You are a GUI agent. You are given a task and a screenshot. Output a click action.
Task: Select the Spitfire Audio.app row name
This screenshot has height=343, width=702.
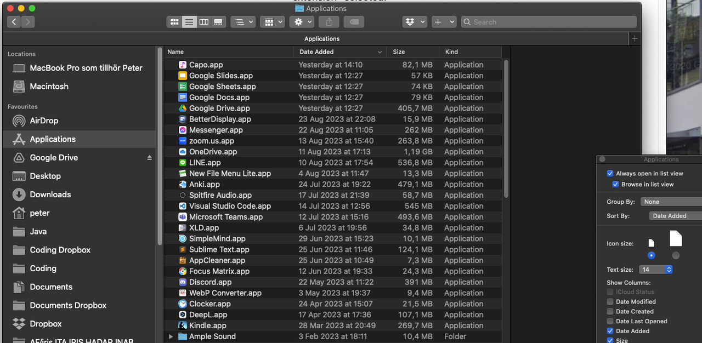[x=220, y=195]
